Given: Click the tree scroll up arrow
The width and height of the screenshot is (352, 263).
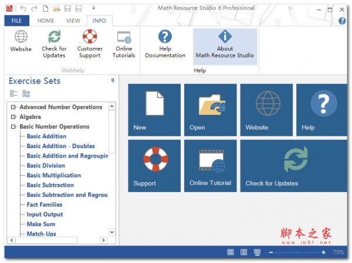Looking at the screenshot, I should [112, 106].
